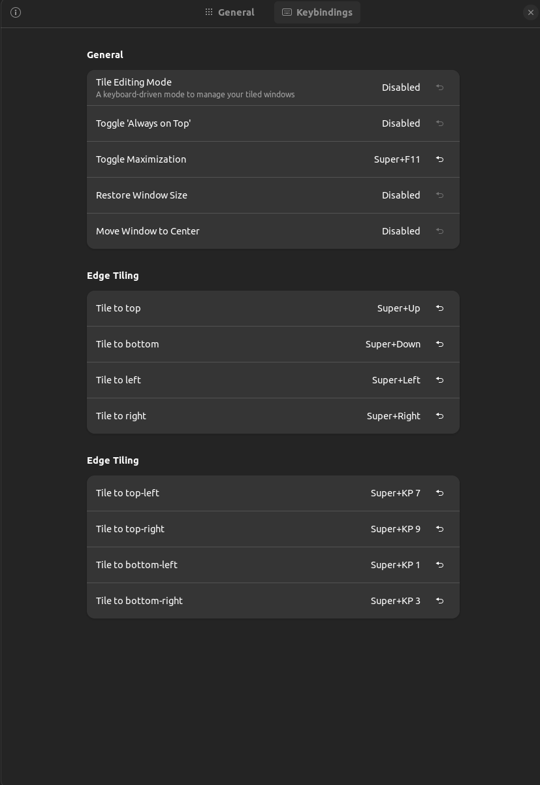
Task: Change the Super+F11 maximization shortcut
Action: click(397, 159)
